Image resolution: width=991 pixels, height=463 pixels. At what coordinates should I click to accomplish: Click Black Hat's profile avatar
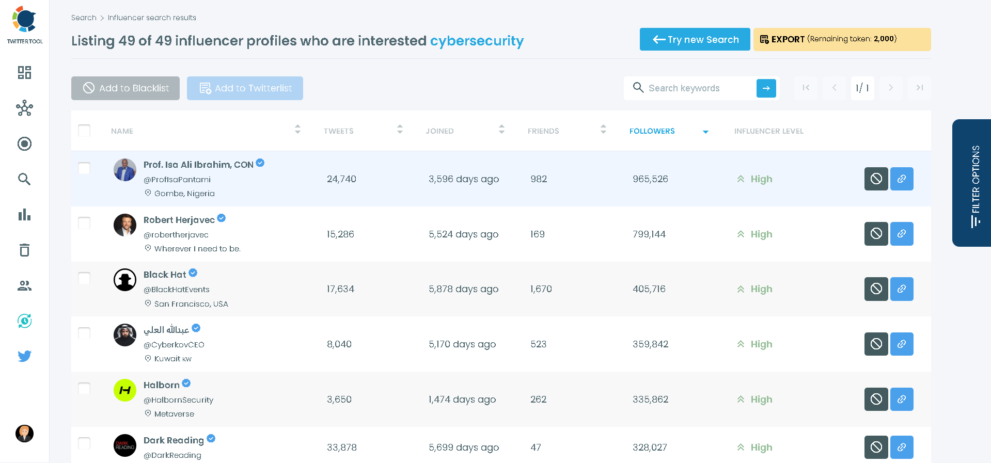click(125, 280)
